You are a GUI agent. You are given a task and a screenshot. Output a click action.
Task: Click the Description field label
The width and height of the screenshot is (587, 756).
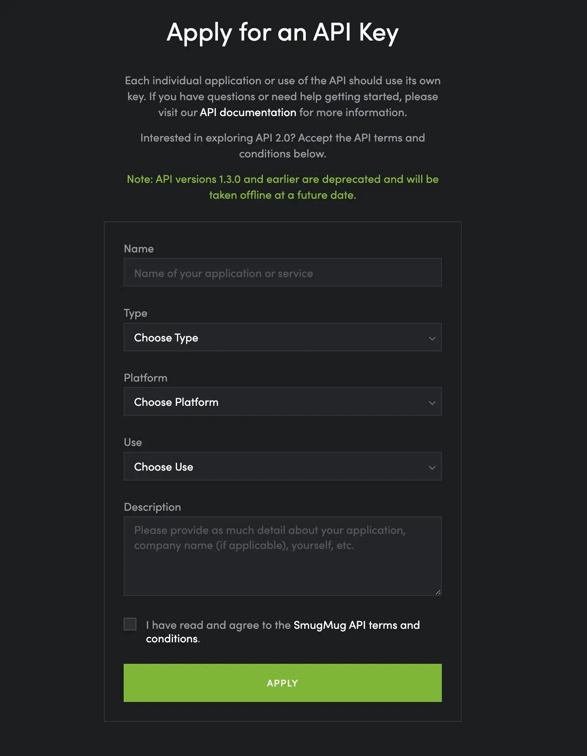coord(152,507)
